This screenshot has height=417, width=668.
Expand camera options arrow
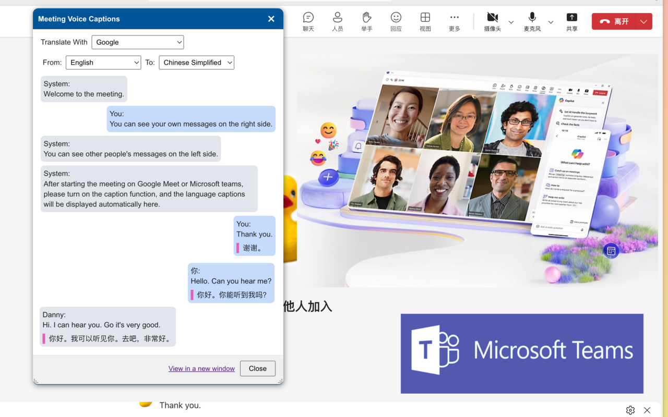tap(511, 22)
